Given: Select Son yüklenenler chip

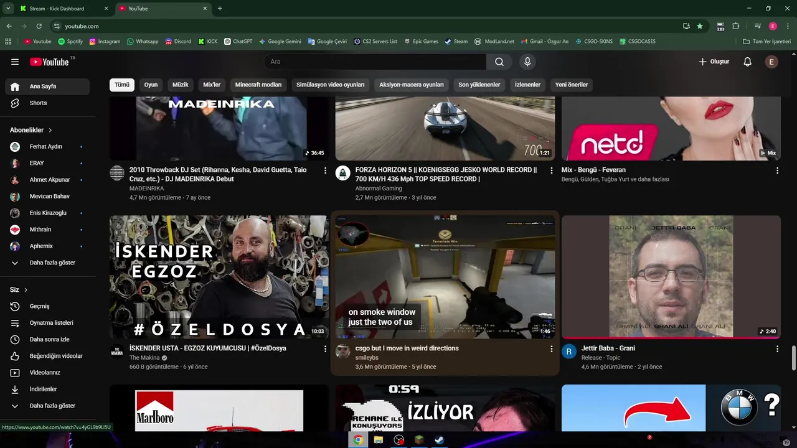Looking at the screenshot, I should click(x=479, y=85).
